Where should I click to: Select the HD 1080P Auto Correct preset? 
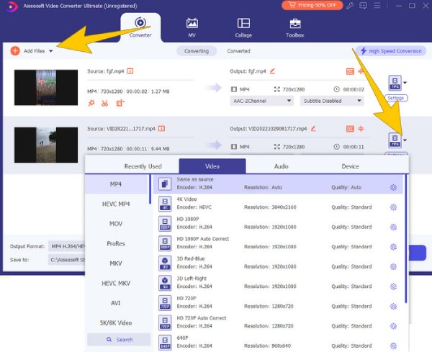click(278, 243)
